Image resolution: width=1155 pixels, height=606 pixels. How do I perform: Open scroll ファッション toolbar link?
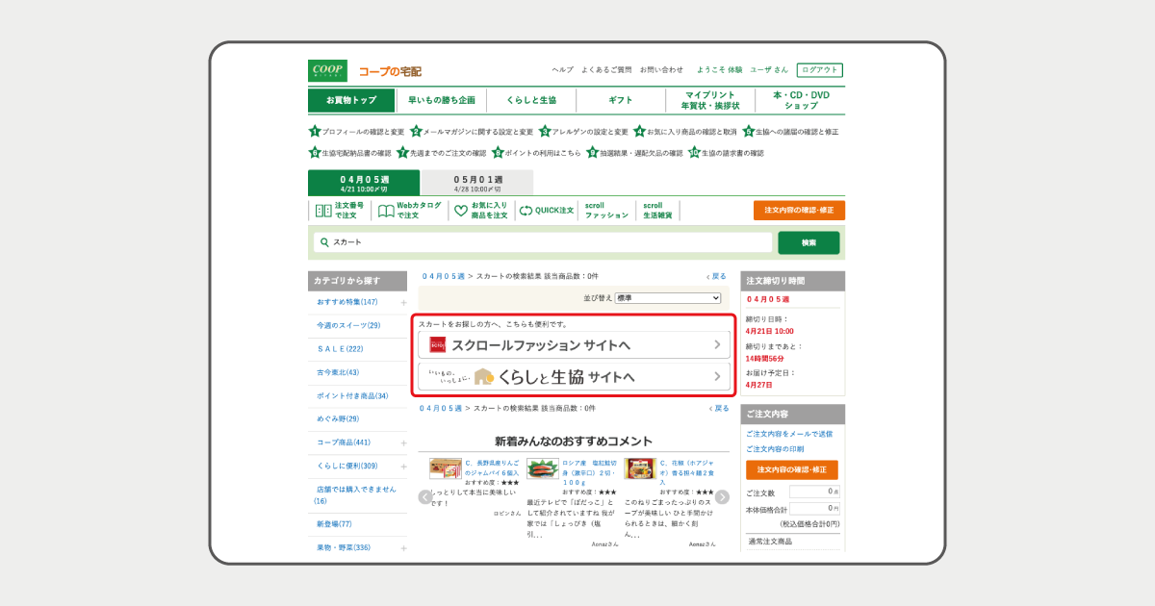606,211
